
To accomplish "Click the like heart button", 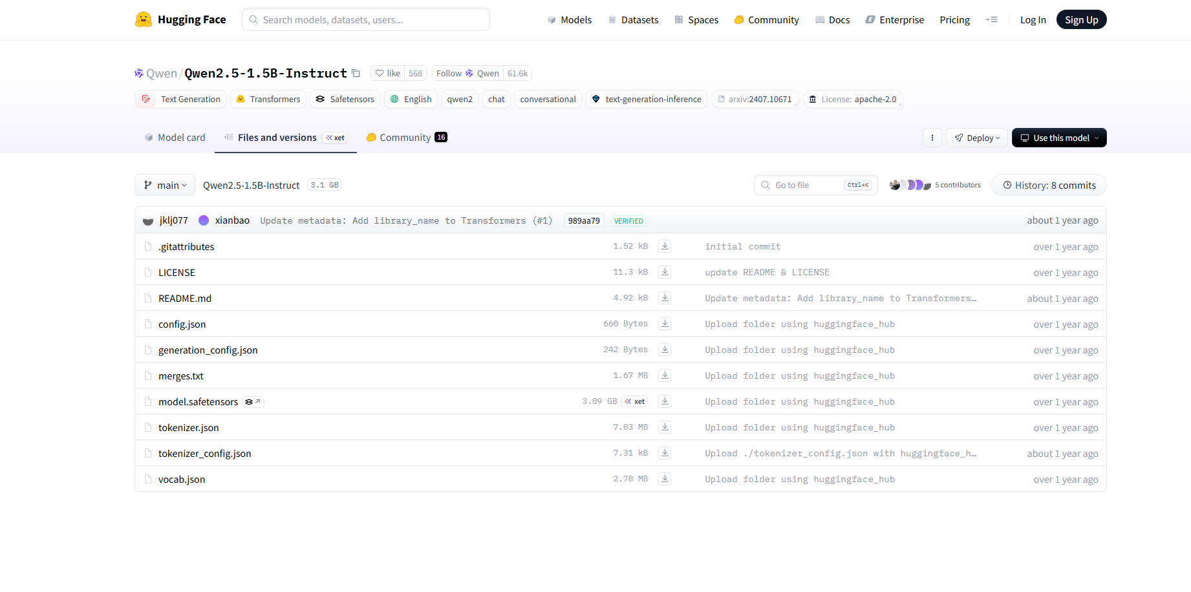I will click(387, 73).
